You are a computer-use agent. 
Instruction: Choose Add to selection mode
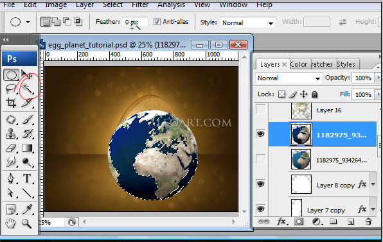coord(57,22)
